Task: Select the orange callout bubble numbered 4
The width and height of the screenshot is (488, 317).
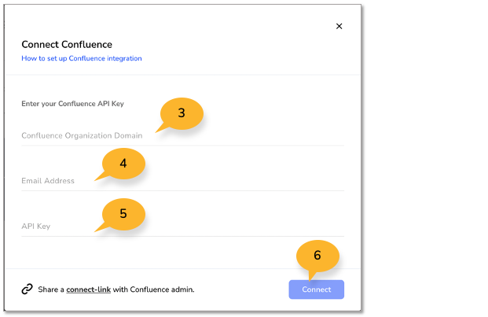Action: [123, 164]
